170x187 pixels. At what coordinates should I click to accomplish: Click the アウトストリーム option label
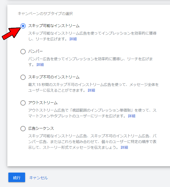[43, 103]
